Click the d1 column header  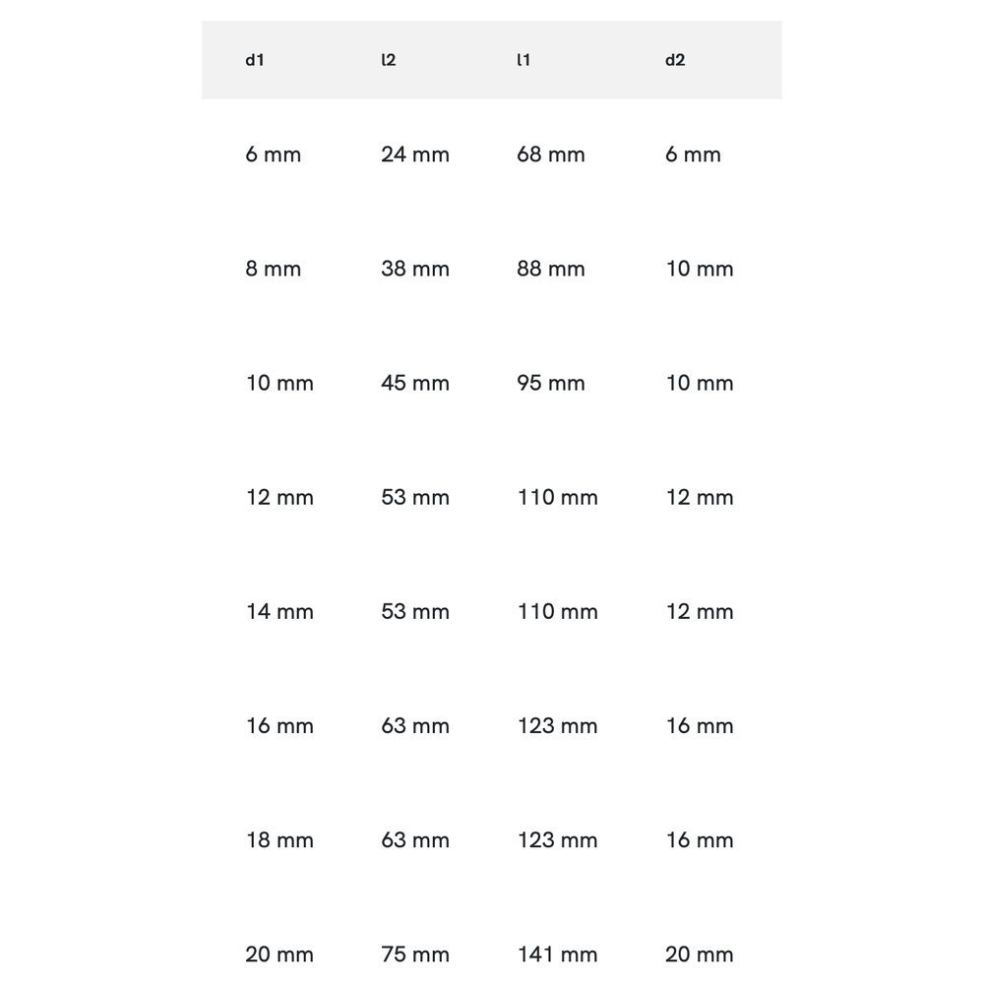pos(255,60)
